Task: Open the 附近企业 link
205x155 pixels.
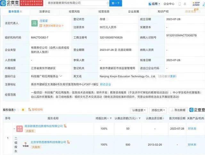Action: pos(105,84)
